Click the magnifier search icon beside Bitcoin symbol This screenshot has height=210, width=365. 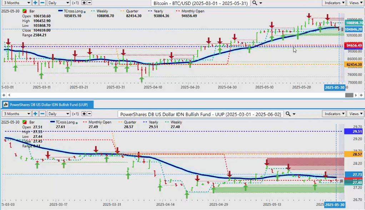[x=255, y=3]
